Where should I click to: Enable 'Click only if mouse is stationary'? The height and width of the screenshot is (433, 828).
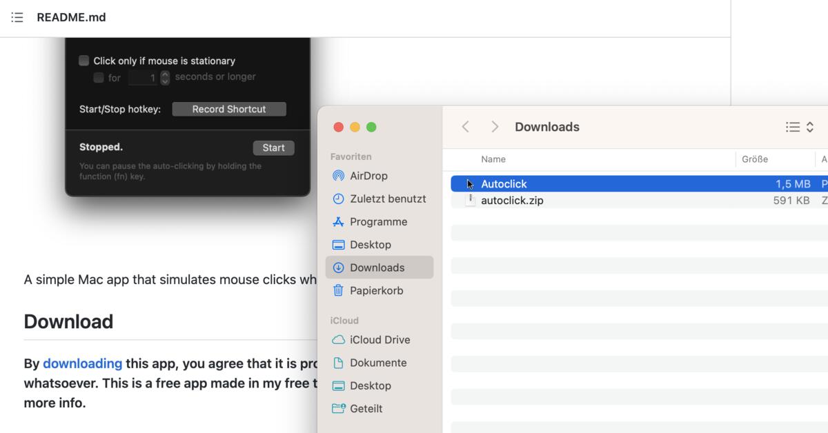[x=83, y=61]
